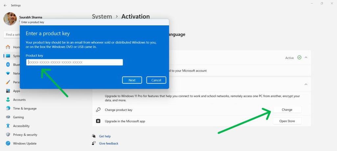Click the Enter a product key heading

48,33
